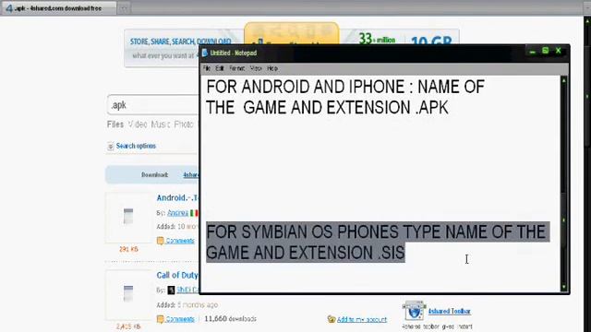Open uploader Andrea's profile link
591x332 pixels.
pos(177,213)
